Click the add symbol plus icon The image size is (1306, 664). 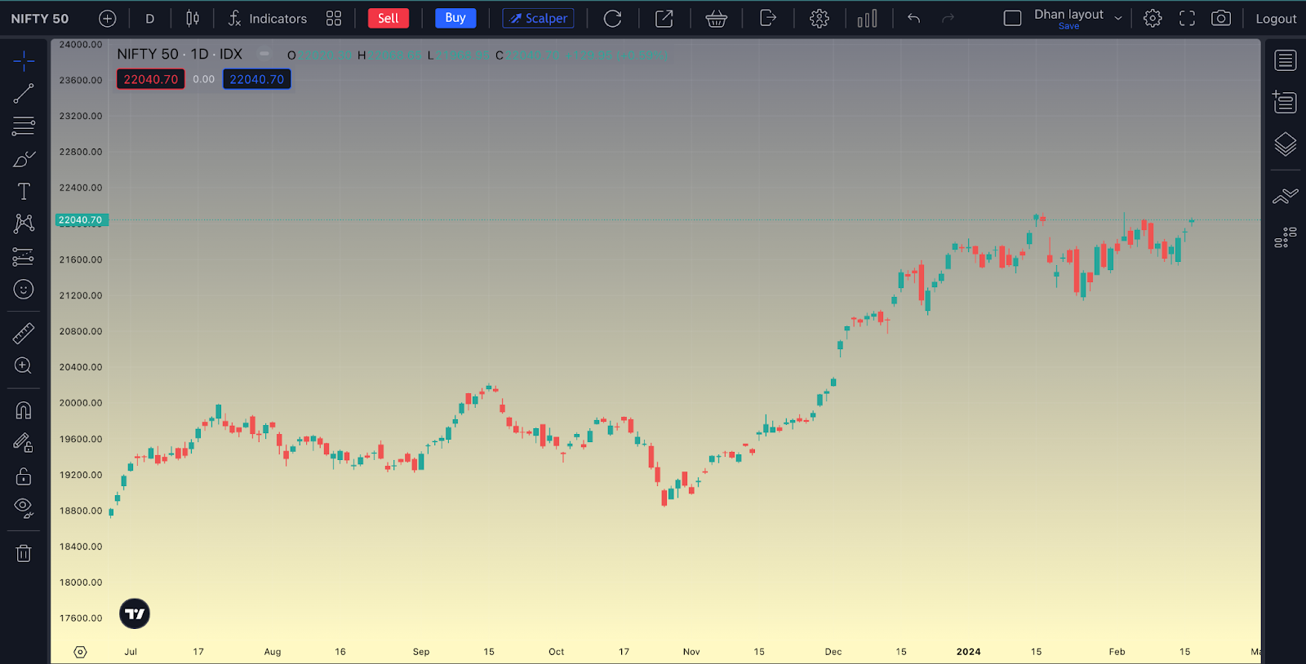coord(107,19)
